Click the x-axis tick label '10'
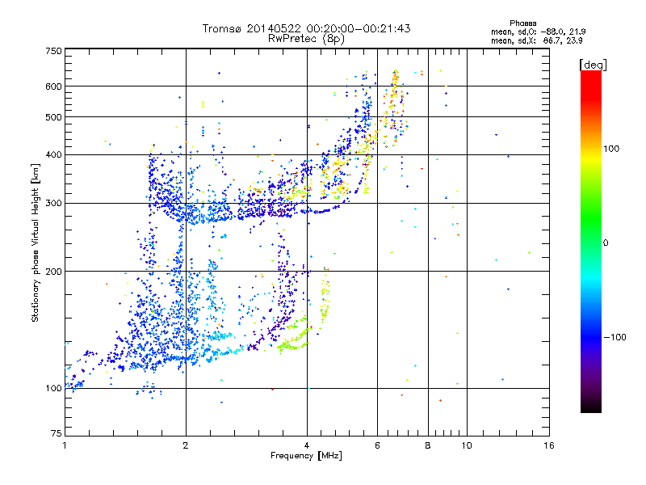 tap(467, 445)
